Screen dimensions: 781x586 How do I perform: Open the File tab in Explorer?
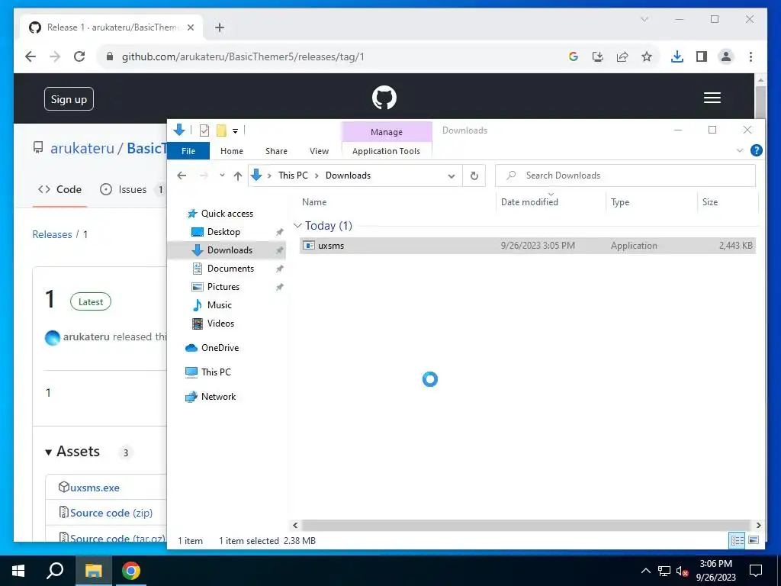point(188,151)
